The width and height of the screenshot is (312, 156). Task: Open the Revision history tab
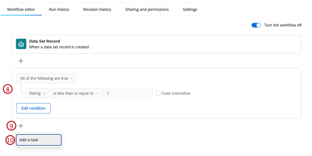(97, 10)
